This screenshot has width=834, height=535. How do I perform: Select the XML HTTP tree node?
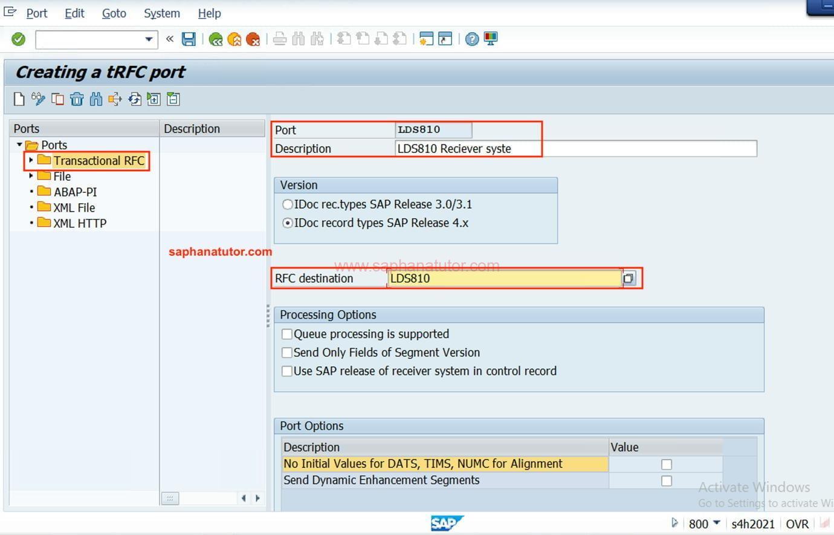click(x=80, y=224)
